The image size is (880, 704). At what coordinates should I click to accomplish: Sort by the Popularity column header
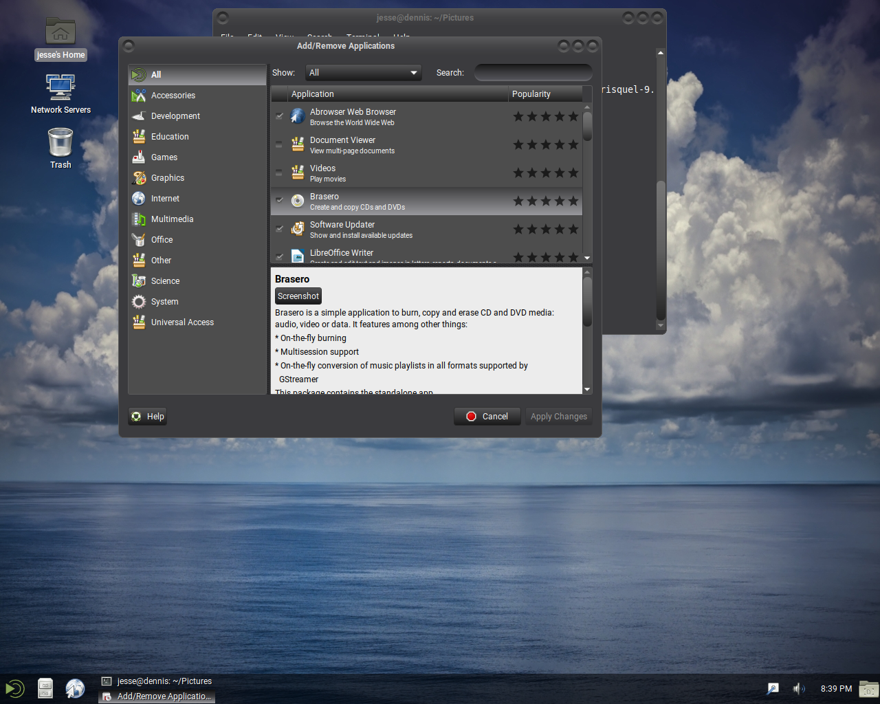click(x=545, y=94)
